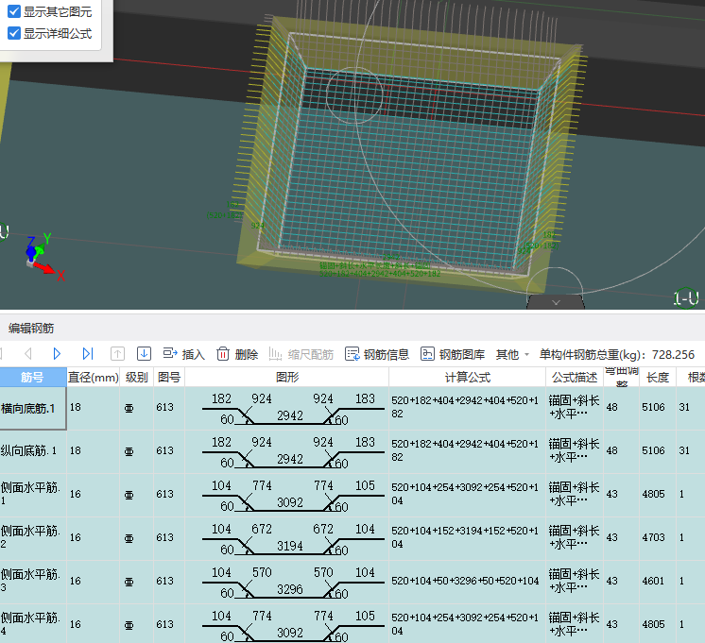
Task: Click the 删除 (delete) row button
Action: point(236,354)
